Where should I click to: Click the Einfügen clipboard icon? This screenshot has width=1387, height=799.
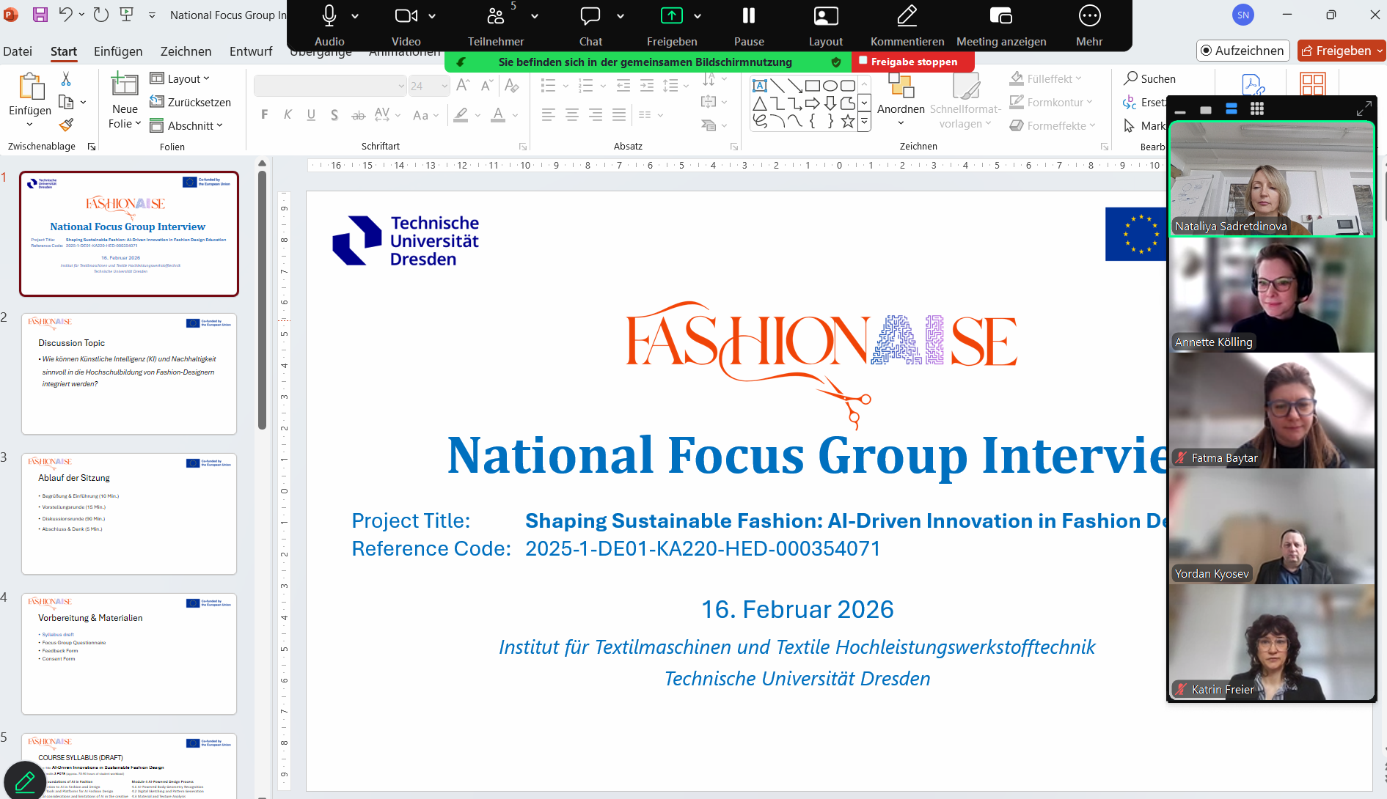(30, 86)
